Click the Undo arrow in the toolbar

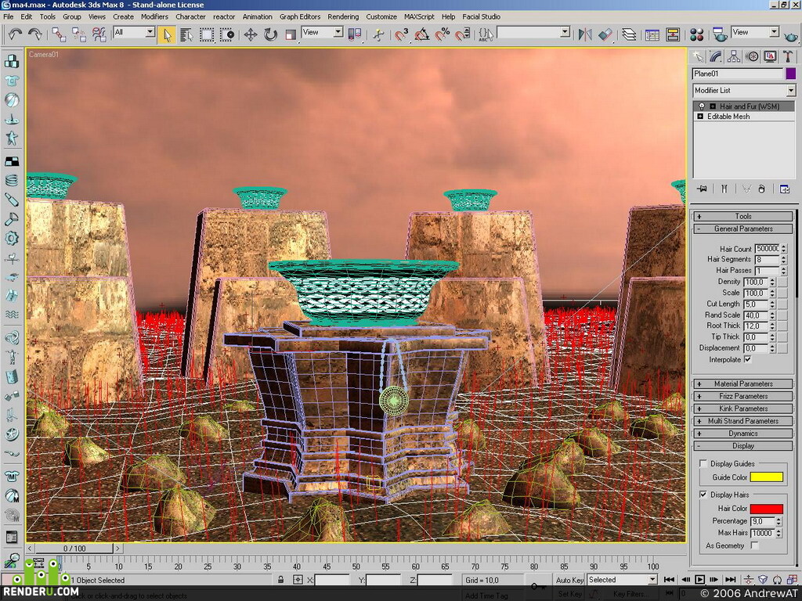pos(15,34)
